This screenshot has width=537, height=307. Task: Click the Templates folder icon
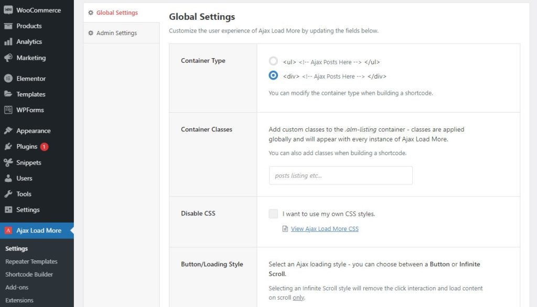point(8,94)
